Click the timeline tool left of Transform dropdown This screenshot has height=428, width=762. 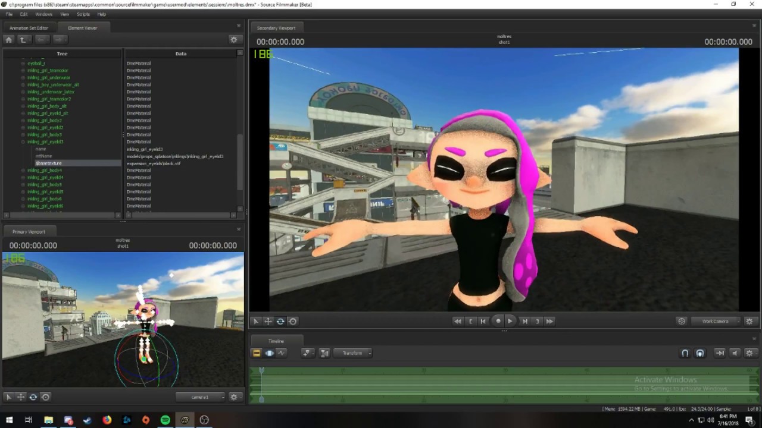(324, 353)
